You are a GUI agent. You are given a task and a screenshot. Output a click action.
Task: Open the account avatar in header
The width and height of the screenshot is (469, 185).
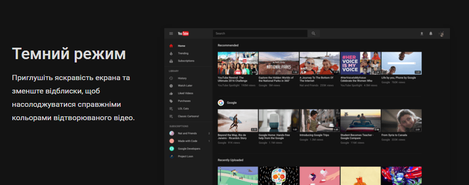tap(441, 34)
